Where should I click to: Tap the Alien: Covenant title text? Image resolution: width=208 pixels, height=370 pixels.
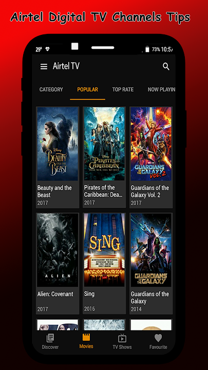click(x=55, y=294)
